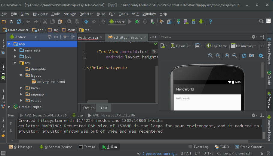Expand the manifests folder
This screenshot has height=156, width=273.
[15, 50]
